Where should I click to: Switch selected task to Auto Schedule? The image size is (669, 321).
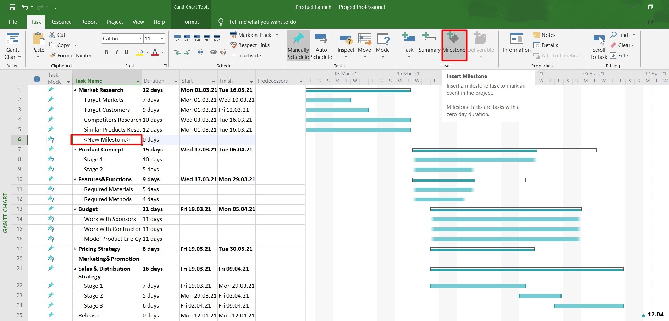[x=321, y=45]
